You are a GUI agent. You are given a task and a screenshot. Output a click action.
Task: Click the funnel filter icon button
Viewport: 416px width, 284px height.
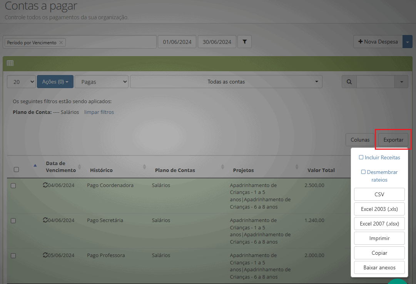click(245, 42)
